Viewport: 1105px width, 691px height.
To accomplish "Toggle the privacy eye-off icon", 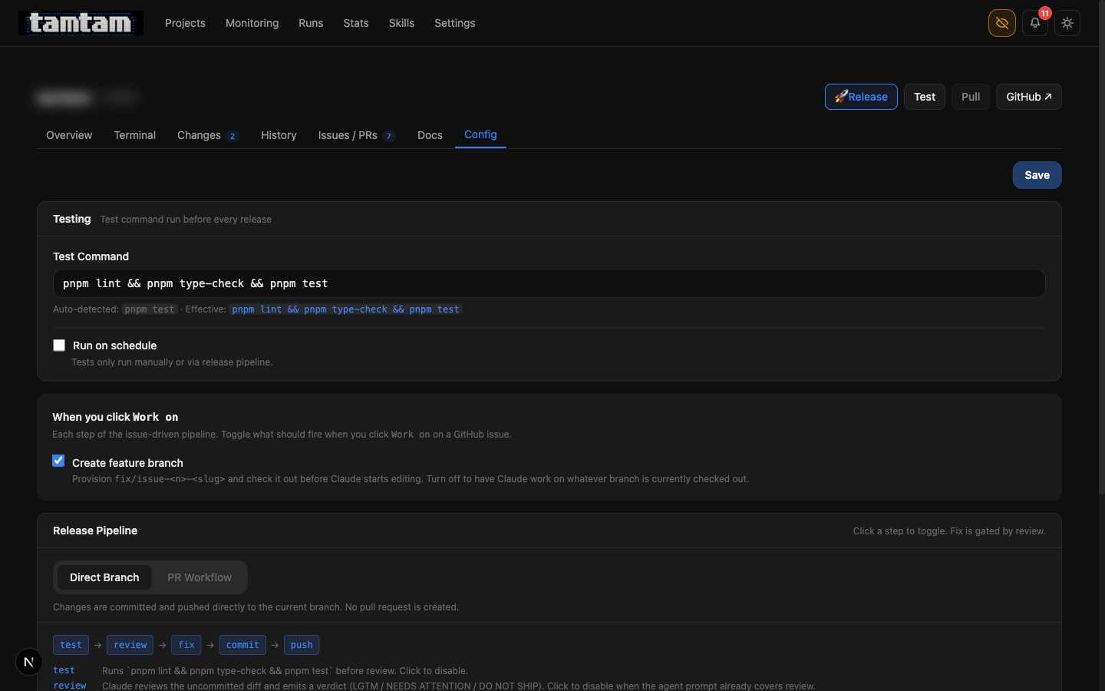I will (1001, 23).
